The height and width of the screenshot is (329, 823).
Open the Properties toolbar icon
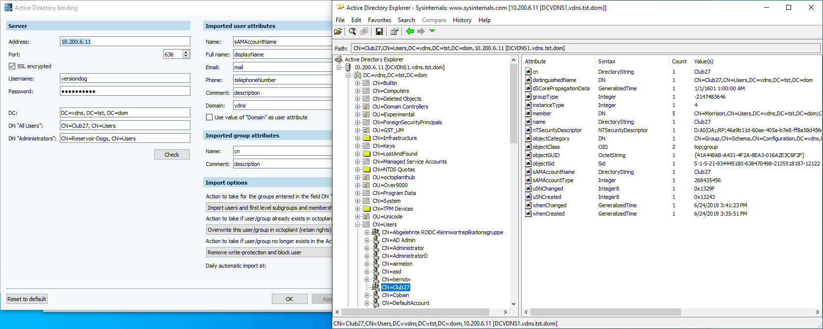(x=394, y=31)
